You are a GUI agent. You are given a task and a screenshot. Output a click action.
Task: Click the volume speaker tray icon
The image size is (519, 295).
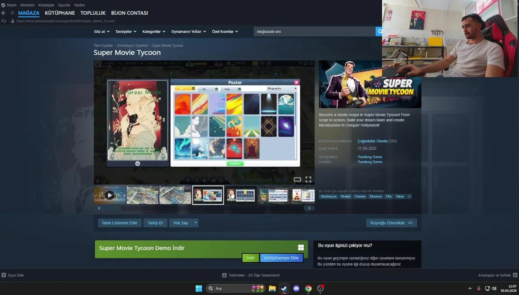tap(494, 288)
